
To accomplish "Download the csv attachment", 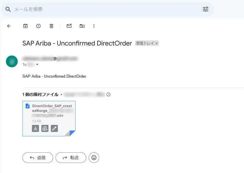I will coord(35,128).
